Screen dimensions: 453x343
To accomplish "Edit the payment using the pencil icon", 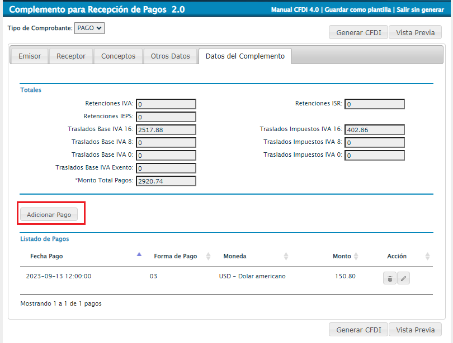I will pyautogui.click(x=403, y=278).
